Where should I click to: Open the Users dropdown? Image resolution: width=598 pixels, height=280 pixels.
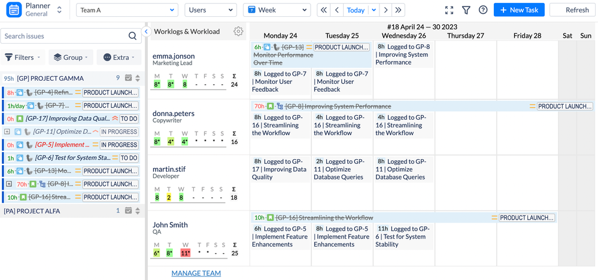tap(210, 10)
